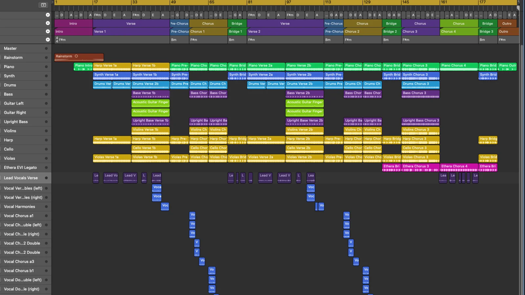The image size is (525, 295).
Task: Toggle the dot on the Drums track
Action: coord(46,85)
